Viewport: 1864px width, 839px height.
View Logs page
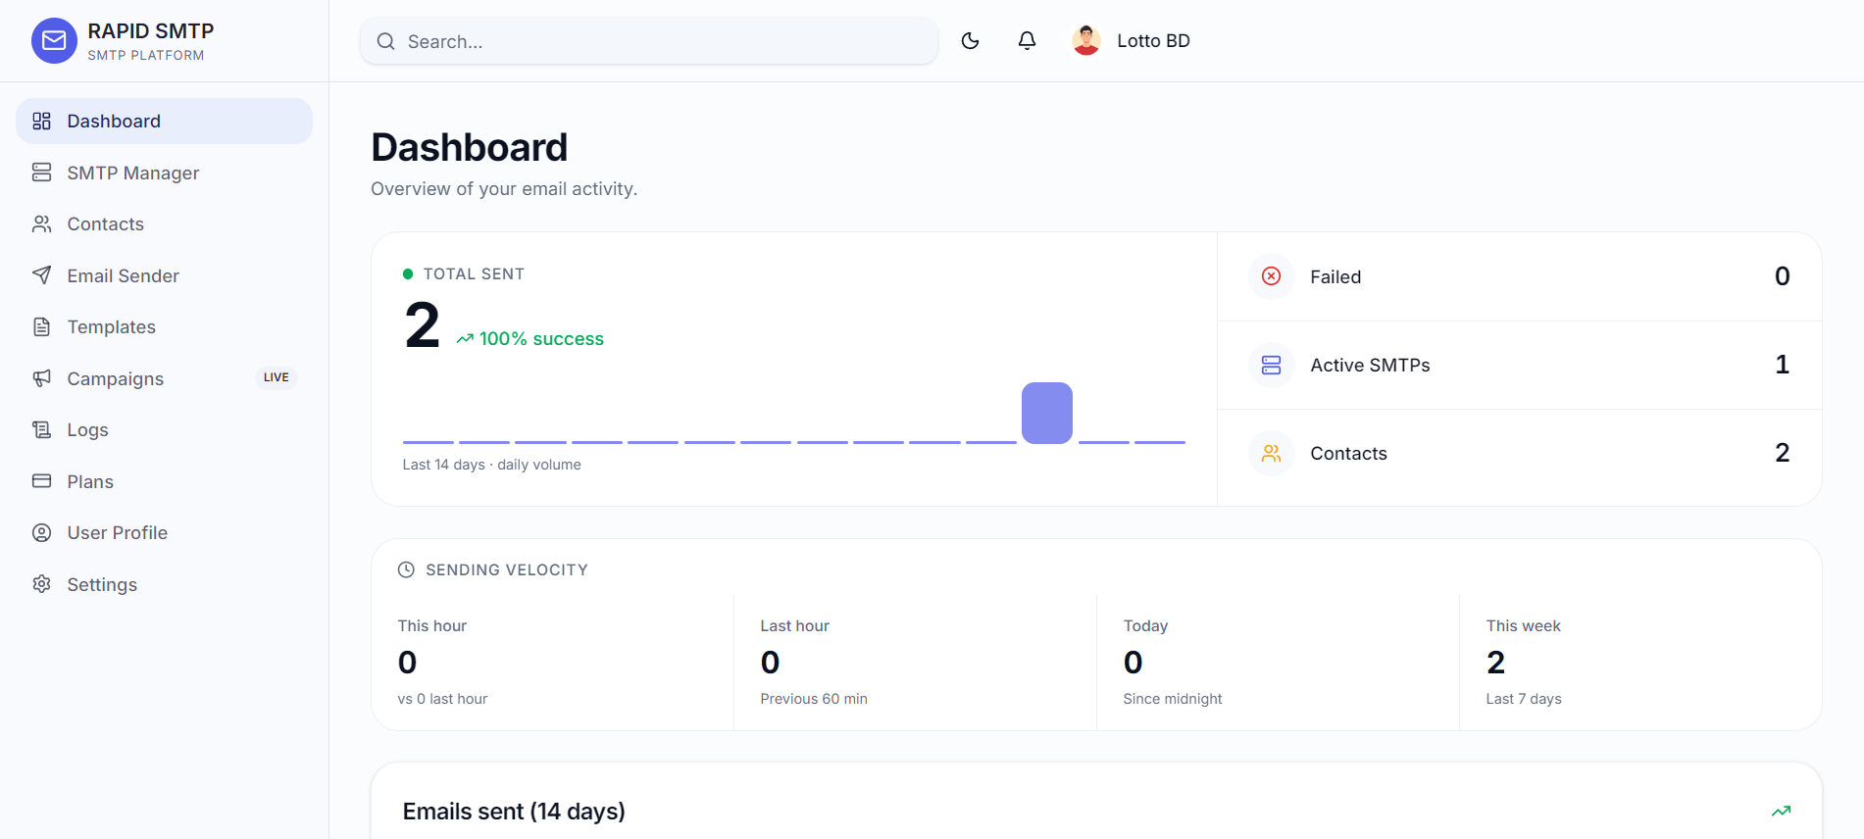point(164,429)
